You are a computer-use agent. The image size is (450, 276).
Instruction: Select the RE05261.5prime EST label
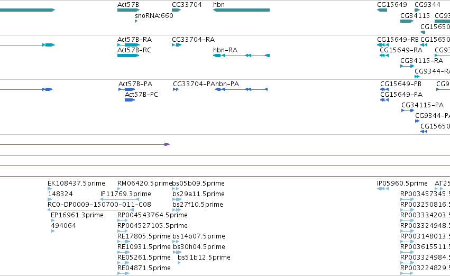[144, 257]
